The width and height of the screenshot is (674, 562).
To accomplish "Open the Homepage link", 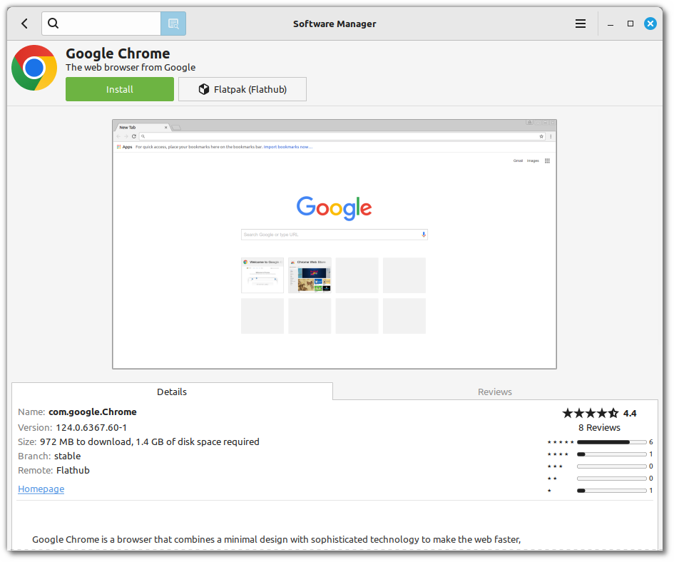I will [x=41, y=489].
